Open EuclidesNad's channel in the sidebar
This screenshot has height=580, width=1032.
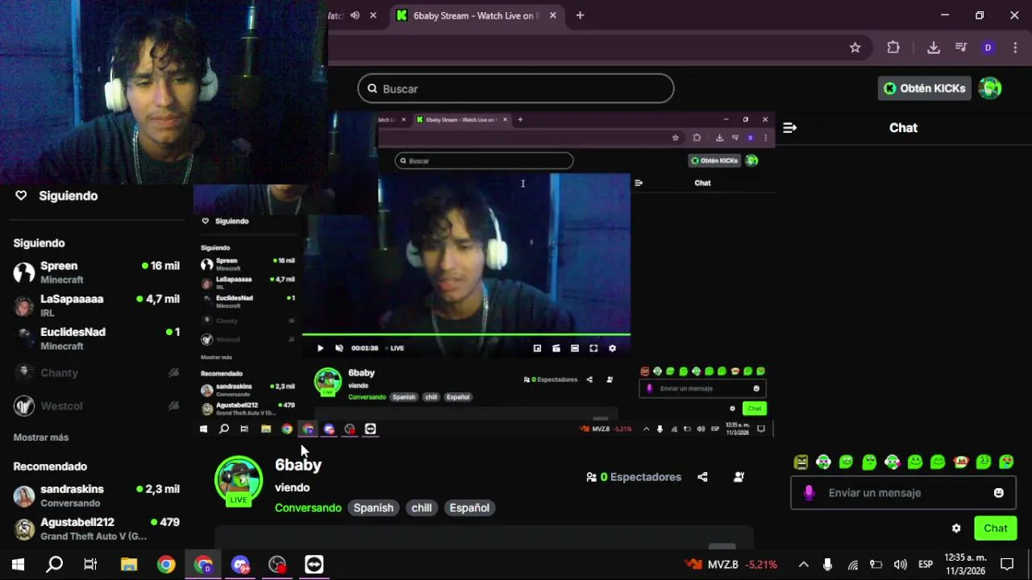(x=97, y=338)
